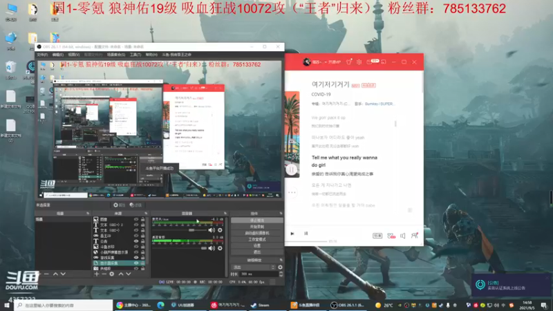
Task: Open Microsoft Edge from the taskbar
Action: 161,305
